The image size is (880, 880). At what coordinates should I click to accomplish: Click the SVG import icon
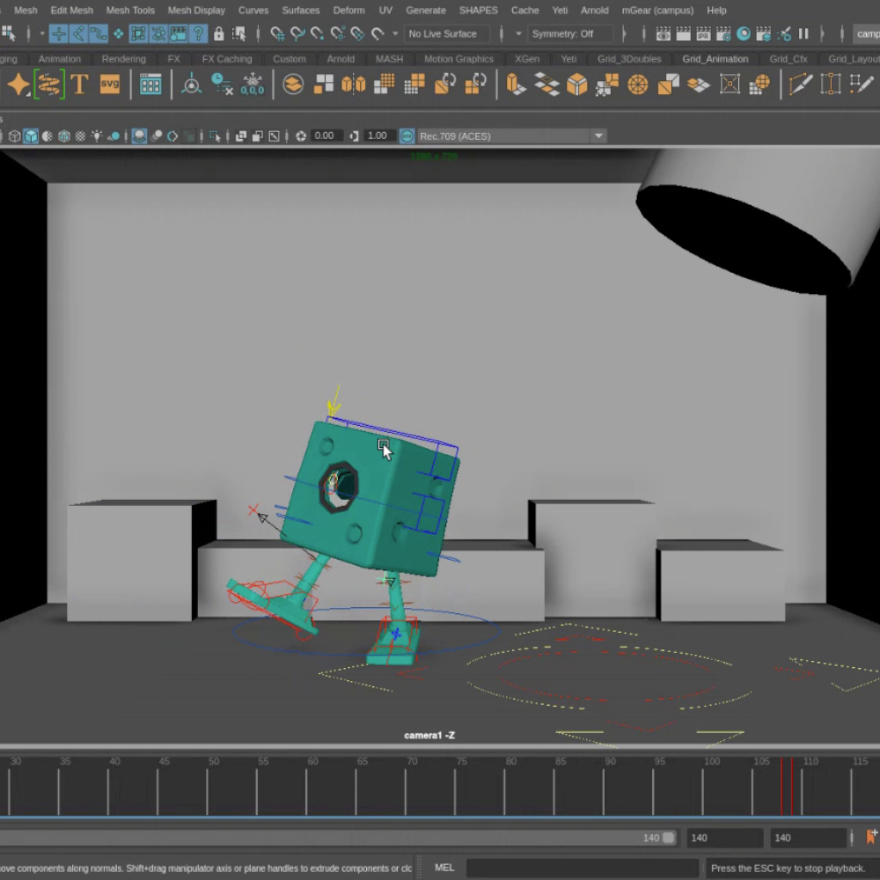(x=110, y=84)
